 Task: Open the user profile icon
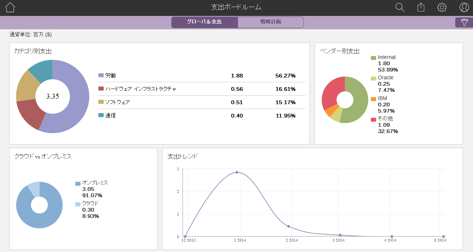pyautogui.click(x=464, y=7)
